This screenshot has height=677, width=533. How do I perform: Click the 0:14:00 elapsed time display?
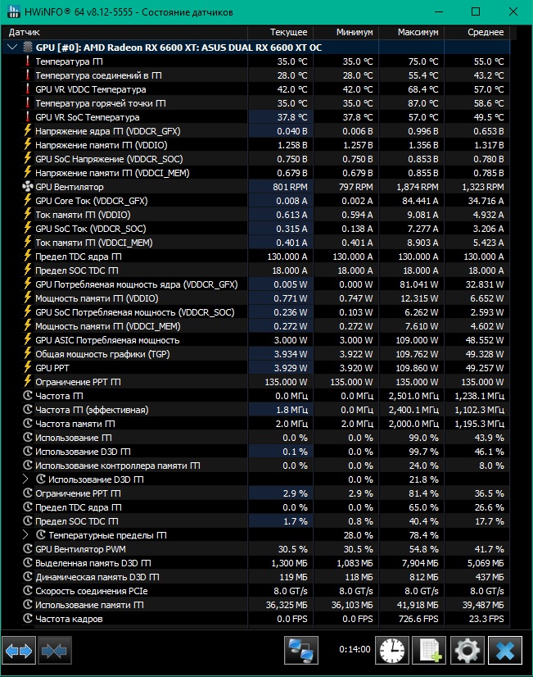click(355, 649)
